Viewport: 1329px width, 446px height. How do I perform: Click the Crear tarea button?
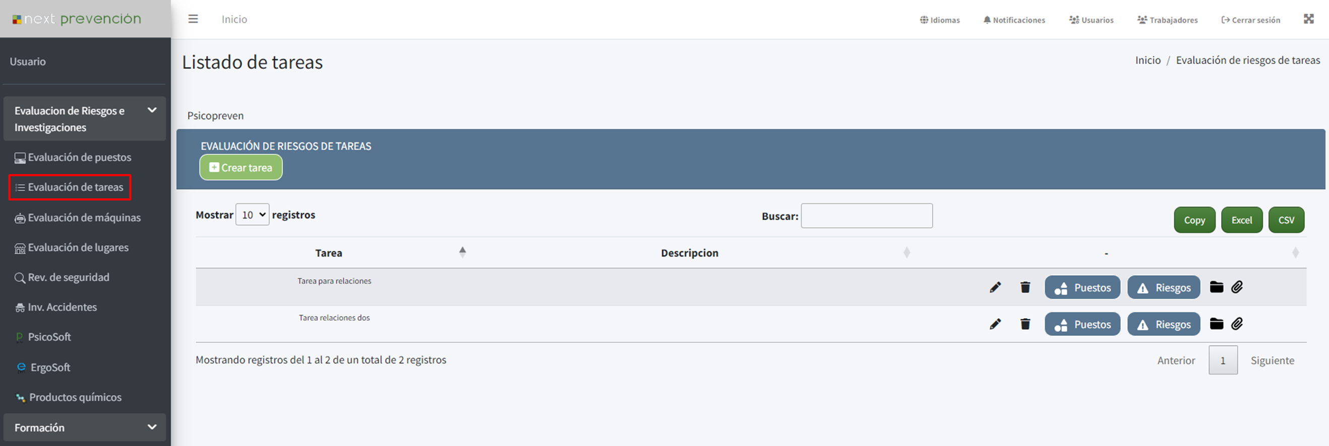(x=241, y=168)
